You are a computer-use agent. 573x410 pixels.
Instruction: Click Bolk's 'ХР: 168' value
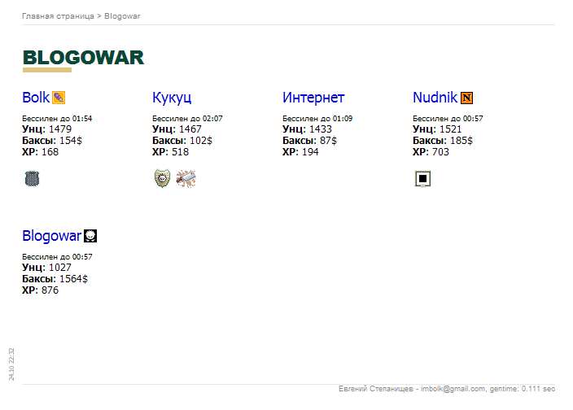(x=40, y=152)
